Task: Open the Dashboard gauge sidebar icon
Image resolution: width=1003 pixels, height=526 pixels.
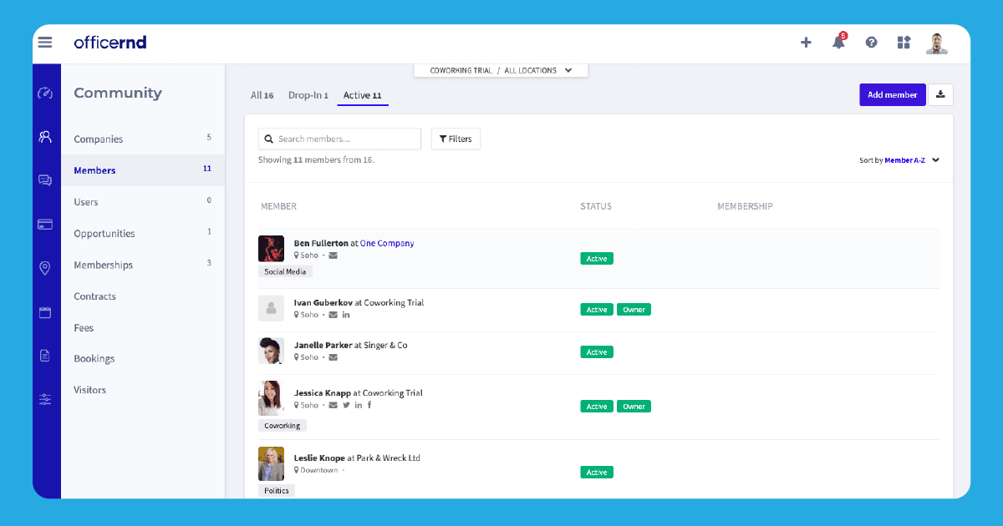Action: pyautogui.click(x=45, y=93)
